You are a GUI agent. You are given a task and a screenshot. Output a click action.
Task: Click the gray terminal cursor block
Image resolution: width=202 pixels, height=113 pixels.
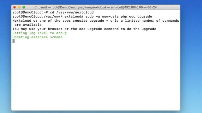coord(14,41)
